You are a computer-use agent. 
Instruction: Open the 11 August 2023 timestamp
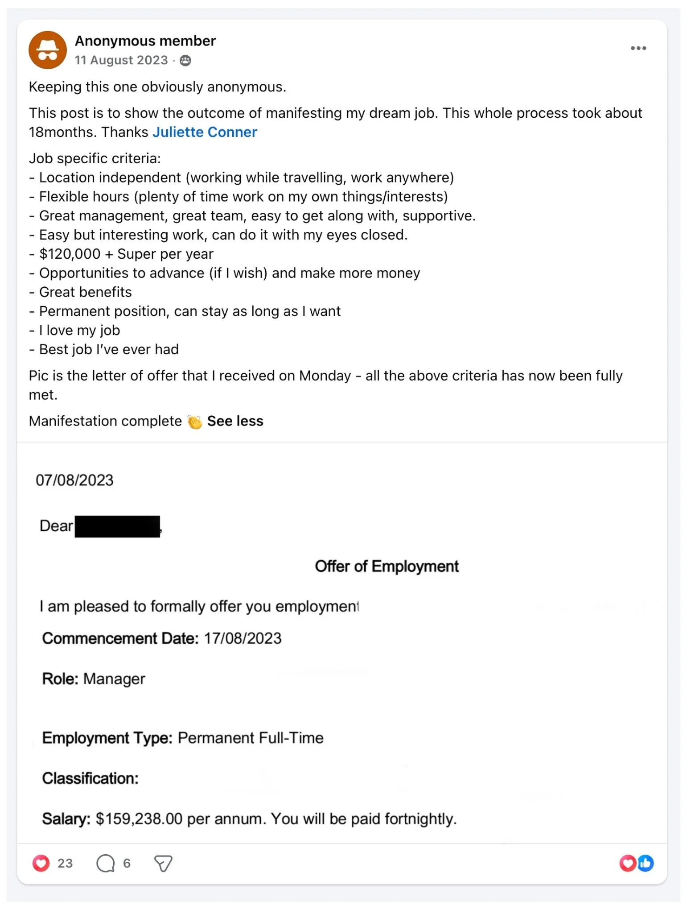121,60
